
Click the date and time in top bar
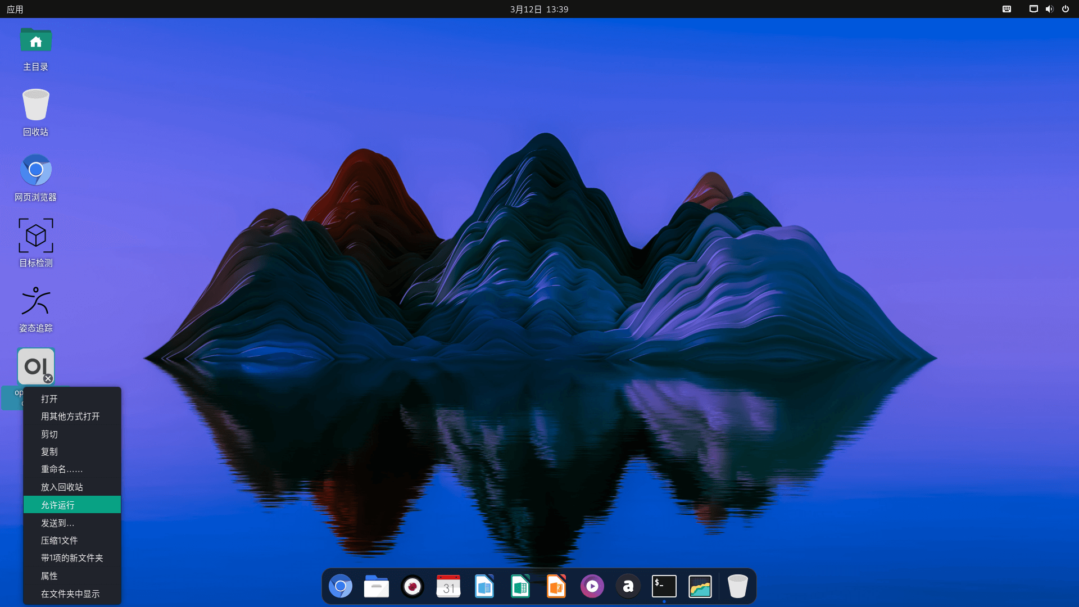tap(539, 9)
